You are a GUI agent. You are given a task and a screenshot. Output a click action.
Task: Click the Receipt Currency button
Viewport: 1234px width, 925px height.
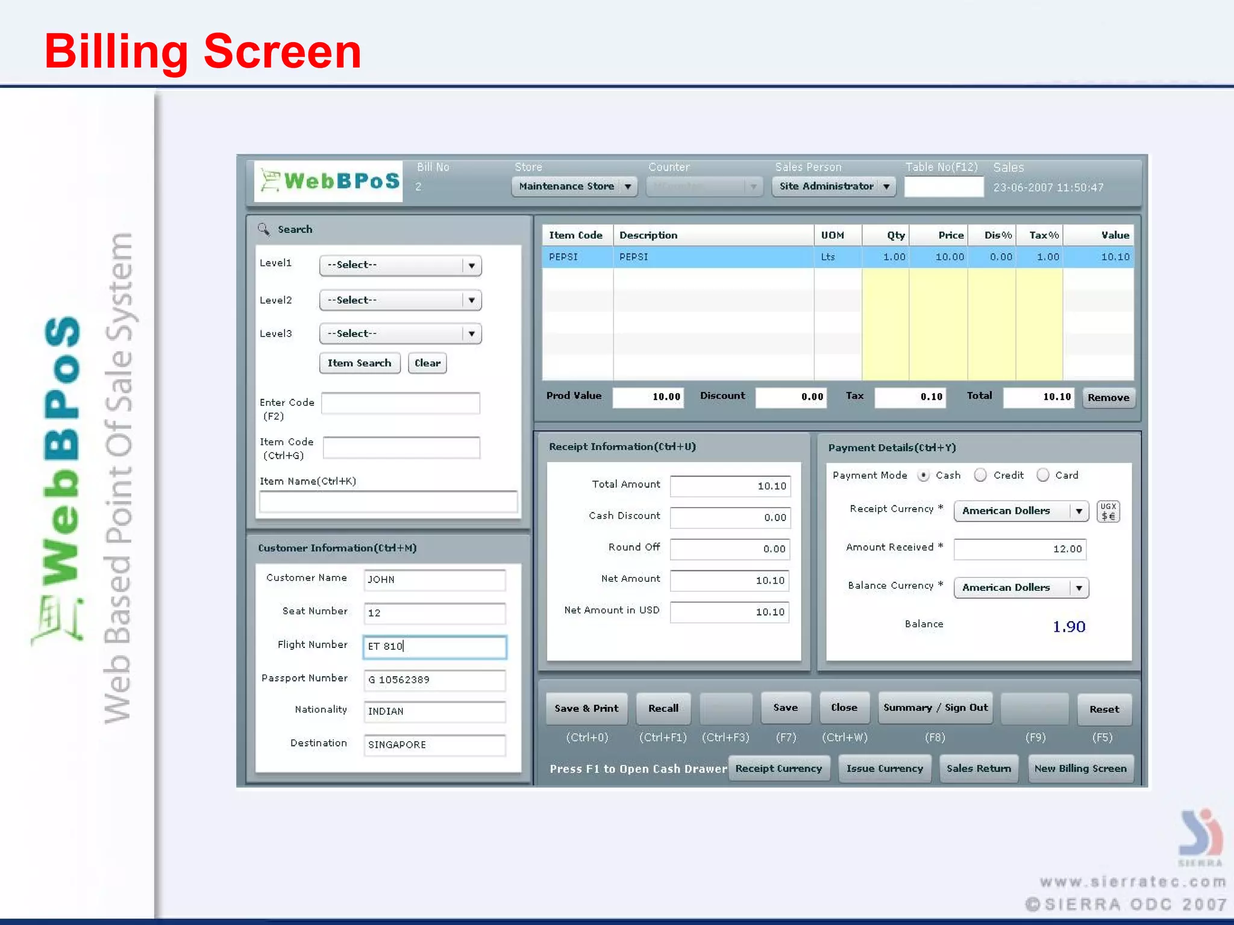[778, 768]
